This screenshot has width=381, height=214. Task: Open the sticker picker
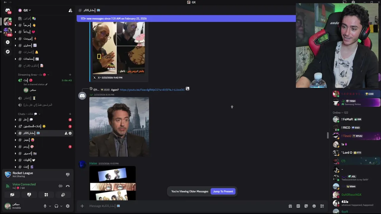[x=306, y=206]
